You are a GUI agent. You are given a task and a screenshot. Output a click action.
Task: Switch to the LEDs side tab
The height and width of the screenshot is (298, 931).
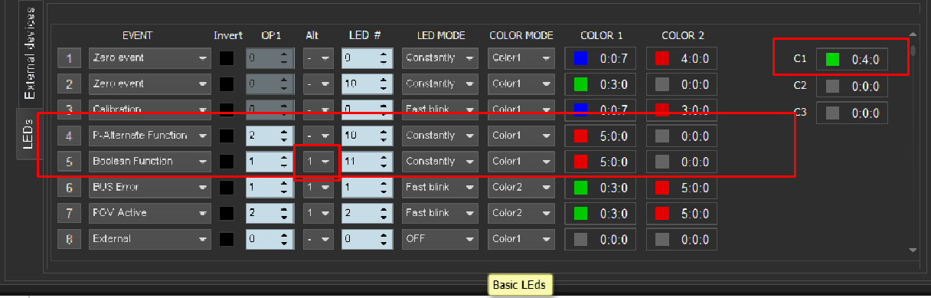(x=28, y=134)
